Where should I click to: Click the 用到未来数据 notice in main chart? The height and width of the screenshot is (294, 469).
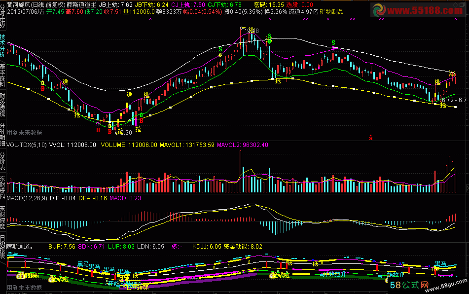click(24, 132)
